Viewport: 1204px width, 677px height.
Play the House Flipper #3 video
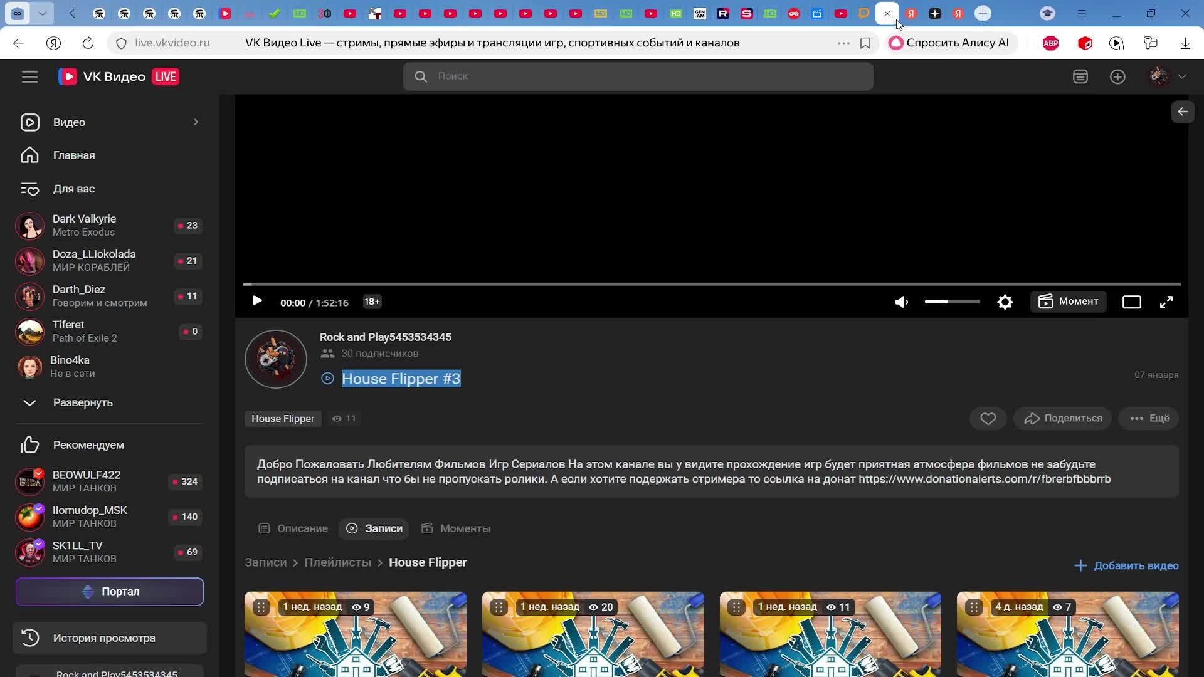click(257, 302)
